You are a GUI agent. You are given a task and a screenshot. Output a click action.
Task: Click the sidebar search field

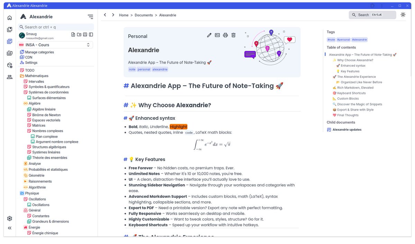coord(56,27)
